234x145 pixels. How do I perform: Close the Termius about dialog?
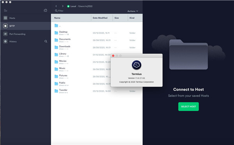[x=113, y=56]
